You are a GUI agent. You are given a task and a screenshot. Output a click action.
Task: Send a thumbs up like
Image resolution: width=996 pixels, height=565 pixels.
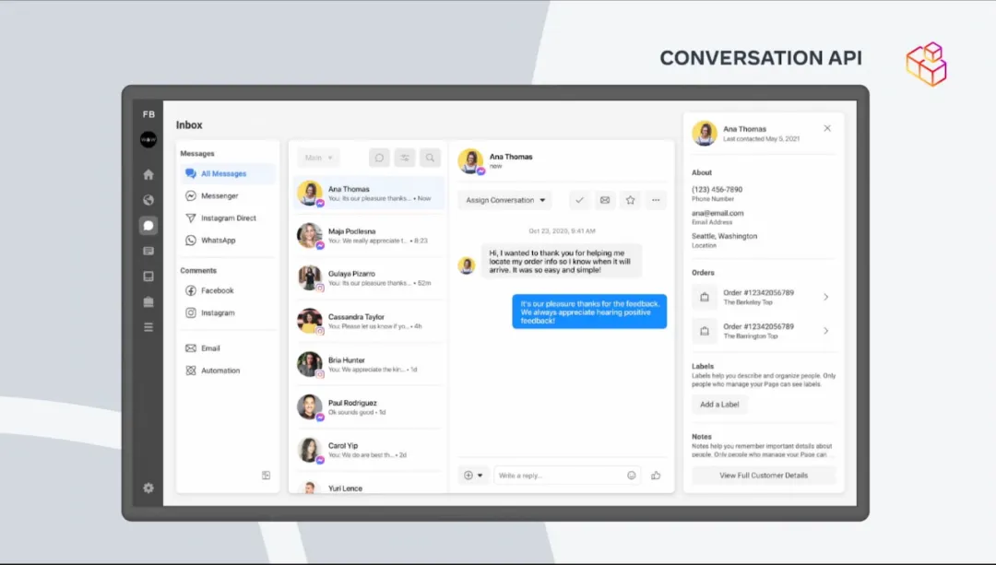click(x=656, y=475)
